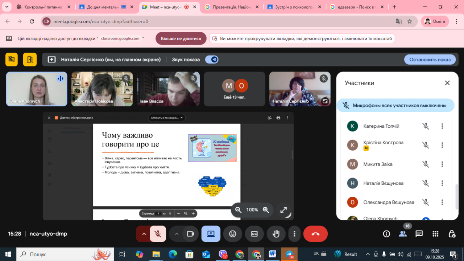Viewport: 464px width, 261px height.
Task: Open meeting details info icon
Action: (x=386, y=234)
